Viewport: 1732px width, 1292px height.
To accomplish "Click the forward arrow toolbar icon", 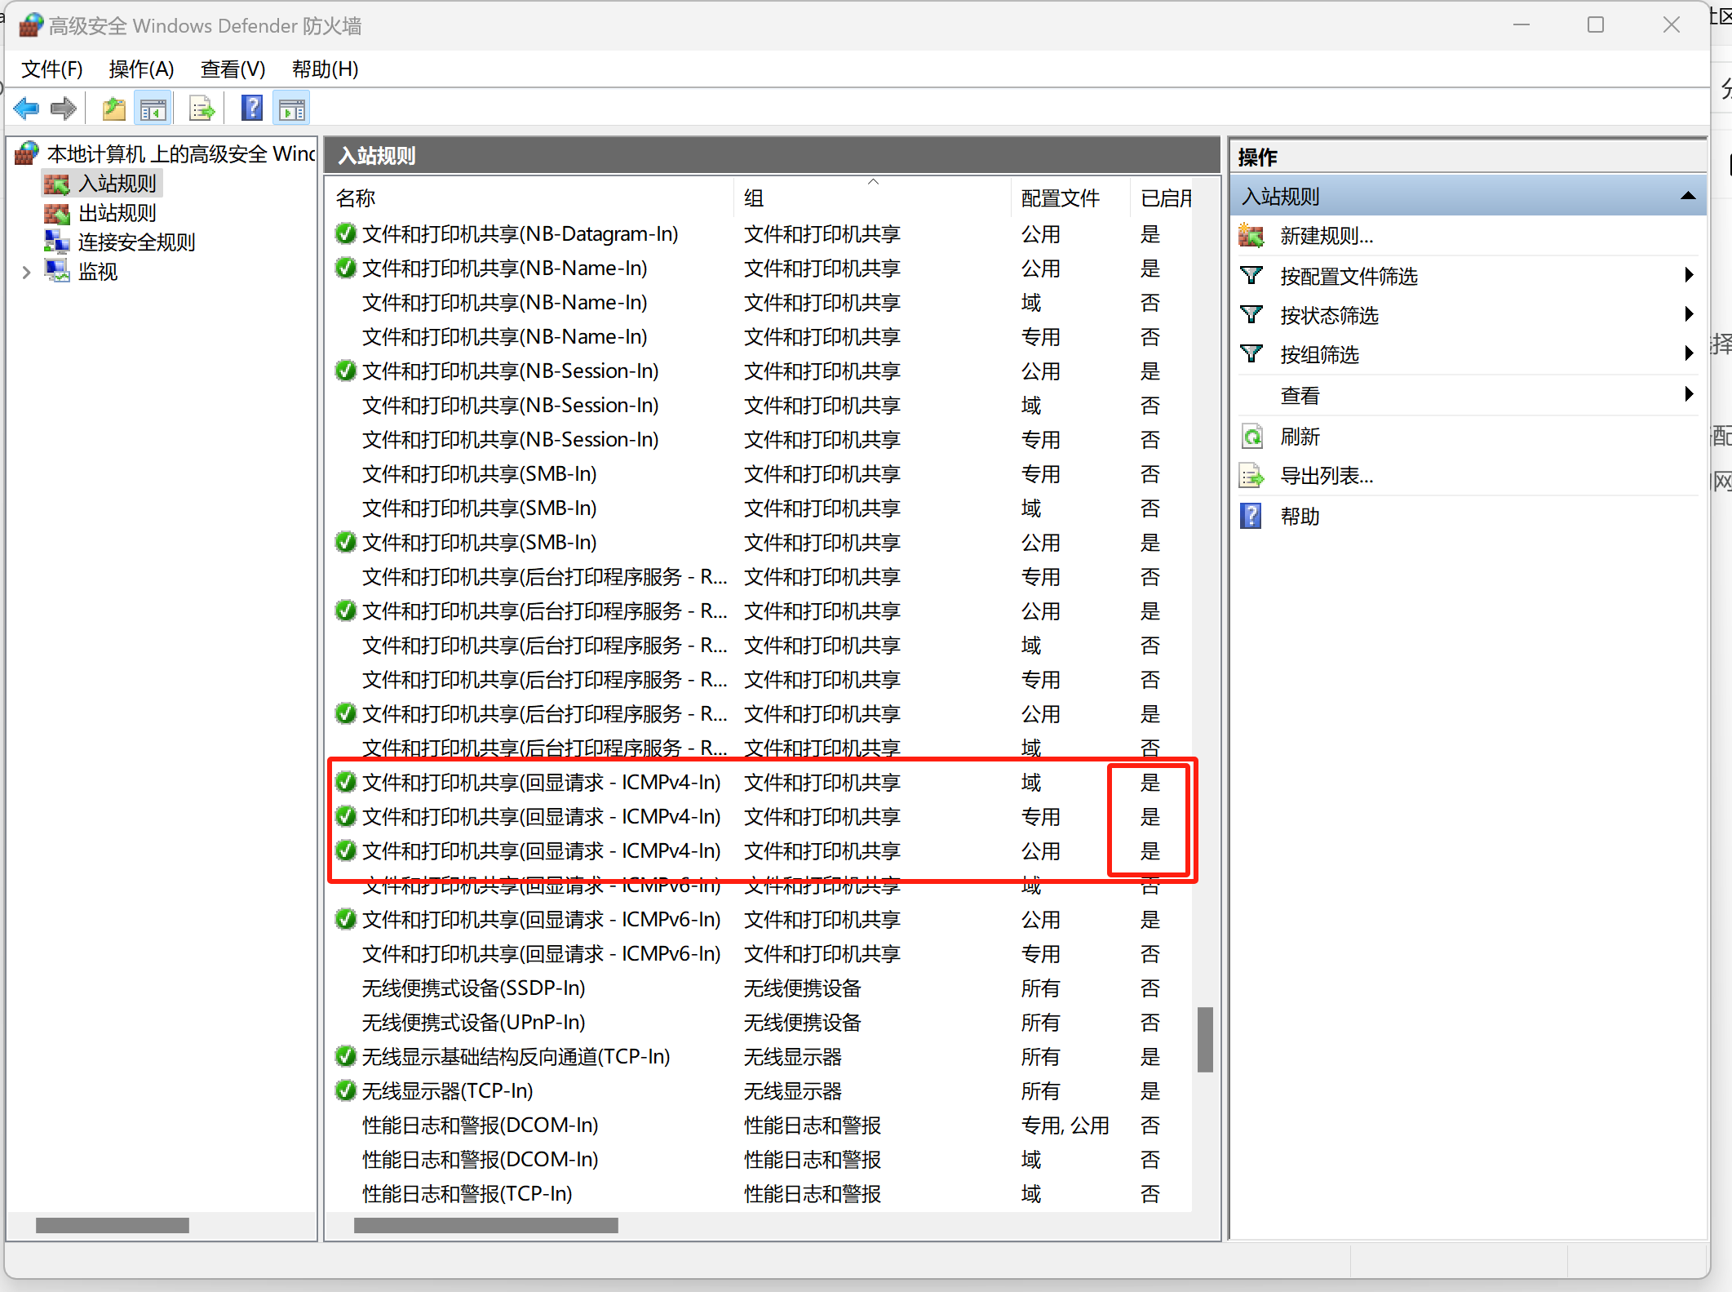I will [64, 109].
